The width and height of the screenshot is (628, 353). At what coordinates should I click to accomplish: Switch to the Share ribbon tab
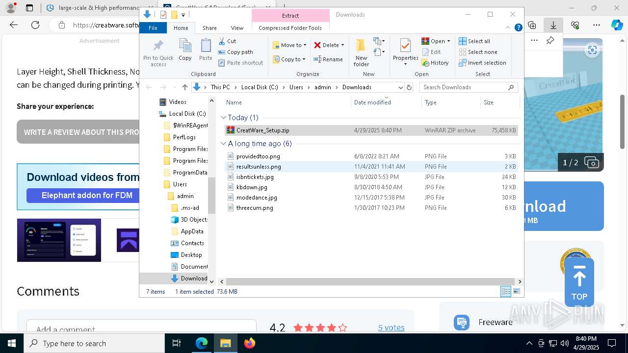209,28
